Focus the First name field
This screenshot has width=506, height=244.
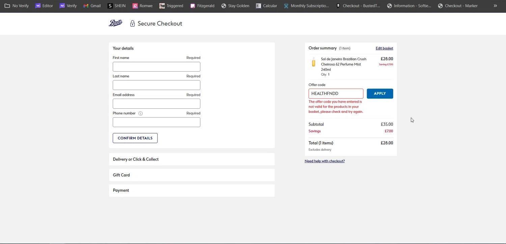point(157,67)
